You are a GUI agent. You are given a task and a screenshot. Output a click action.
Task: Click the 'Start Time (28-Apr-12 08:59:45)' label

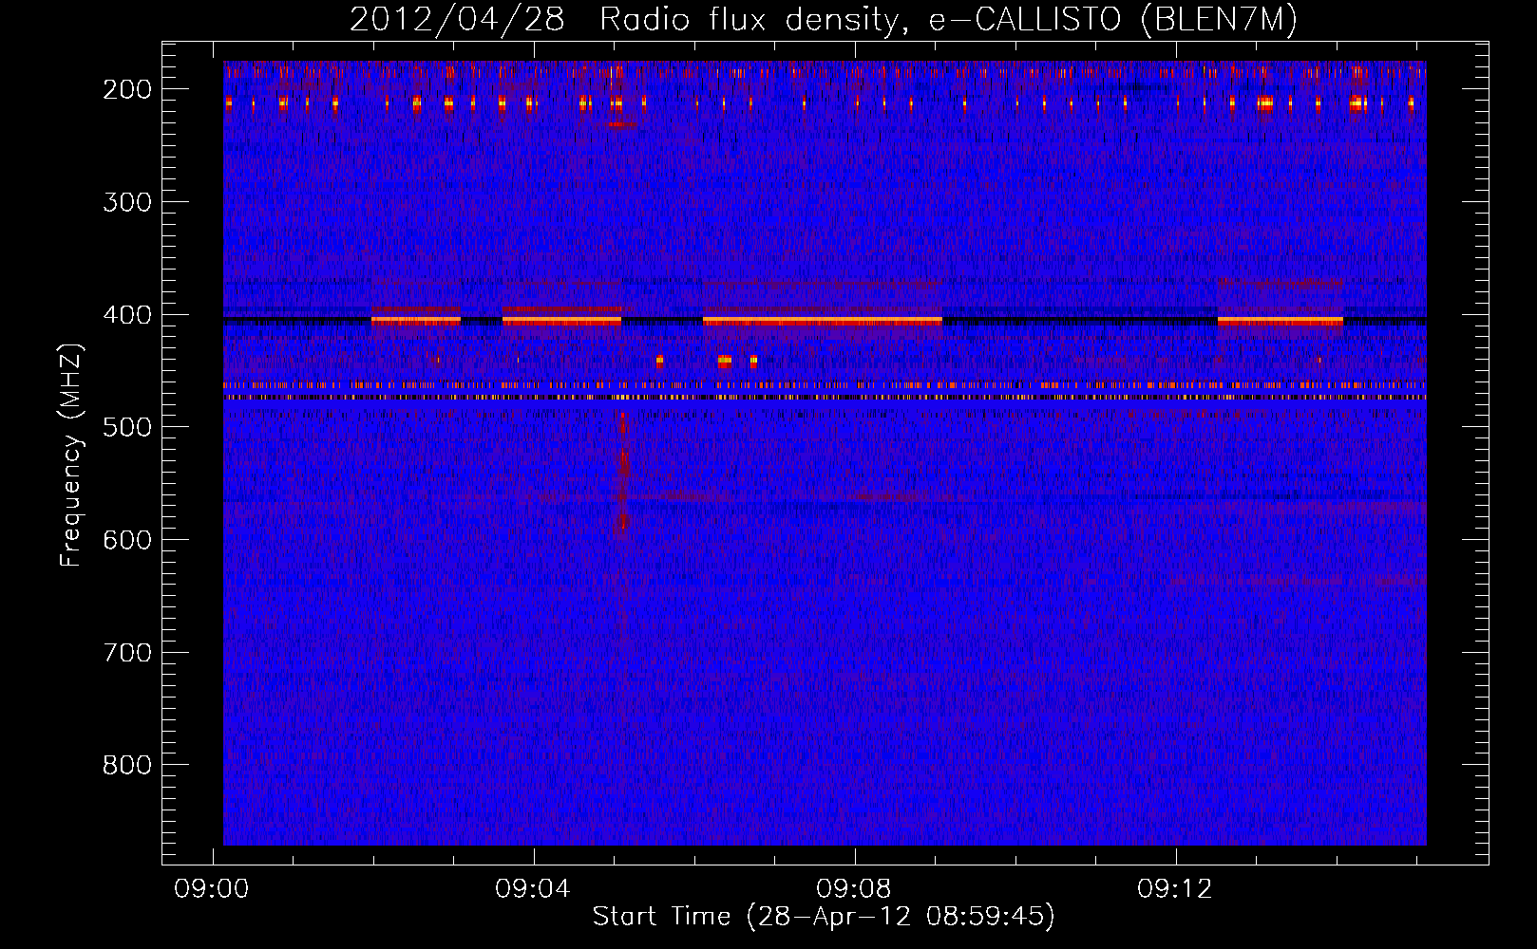[x=824, y=916]
